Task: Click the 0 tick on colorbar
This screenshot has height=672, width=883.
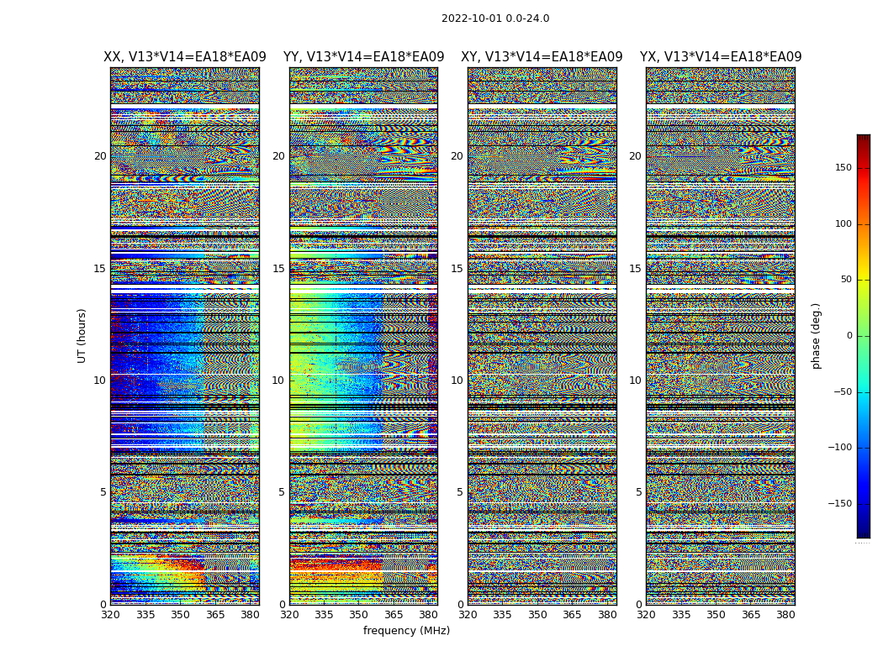Action: tap(849, 336)
